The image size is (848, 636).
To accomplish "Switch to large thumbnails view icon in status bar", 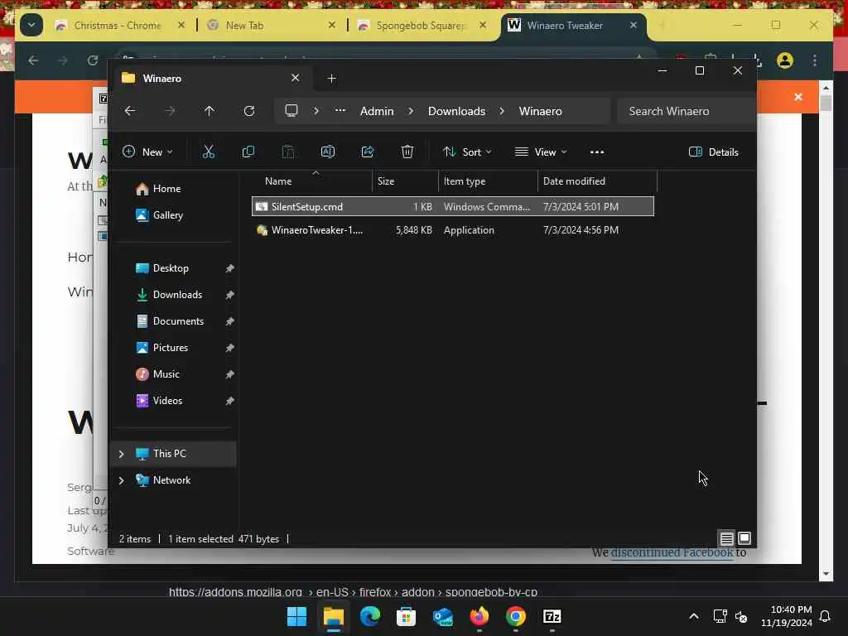I will point(744,538).
